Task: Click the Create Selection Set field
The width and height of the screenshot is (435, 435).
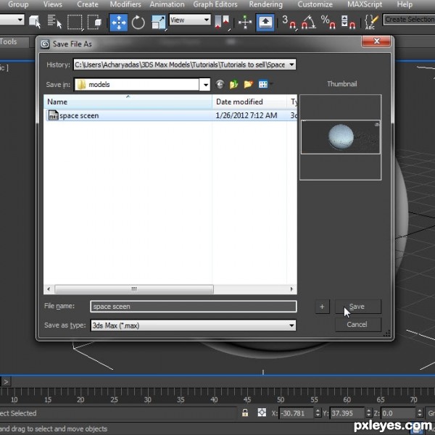Action: (x=409, y=20)
